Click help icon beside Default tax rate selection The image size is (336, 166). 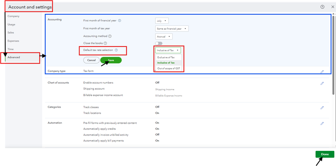(x=116, y=50)
